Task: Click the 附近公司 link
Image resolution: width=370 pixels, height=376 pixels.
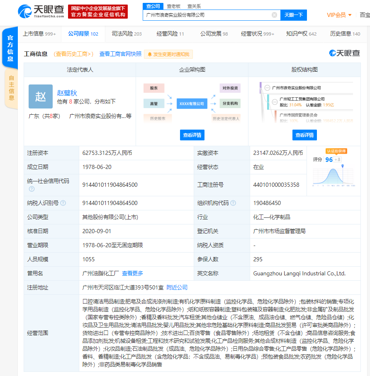Action: (177, 287)
